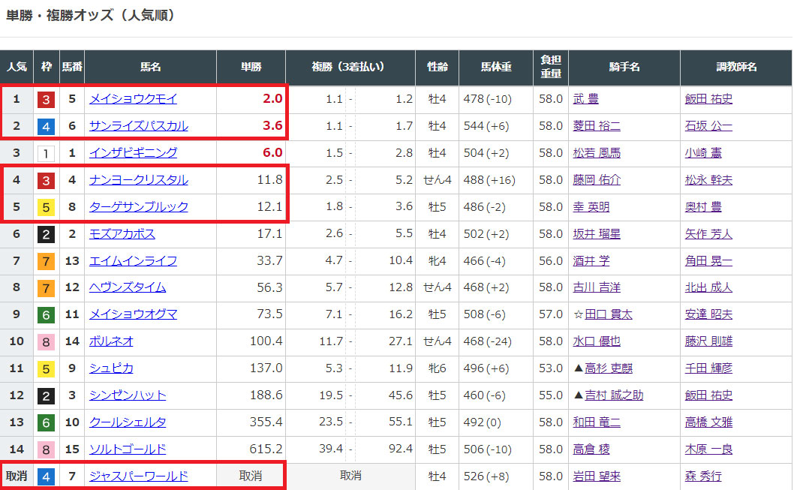The width and height of the screenshot is (797, 490).
Task: Open jockey 武 豊's profile
Action: coord(585,99)
